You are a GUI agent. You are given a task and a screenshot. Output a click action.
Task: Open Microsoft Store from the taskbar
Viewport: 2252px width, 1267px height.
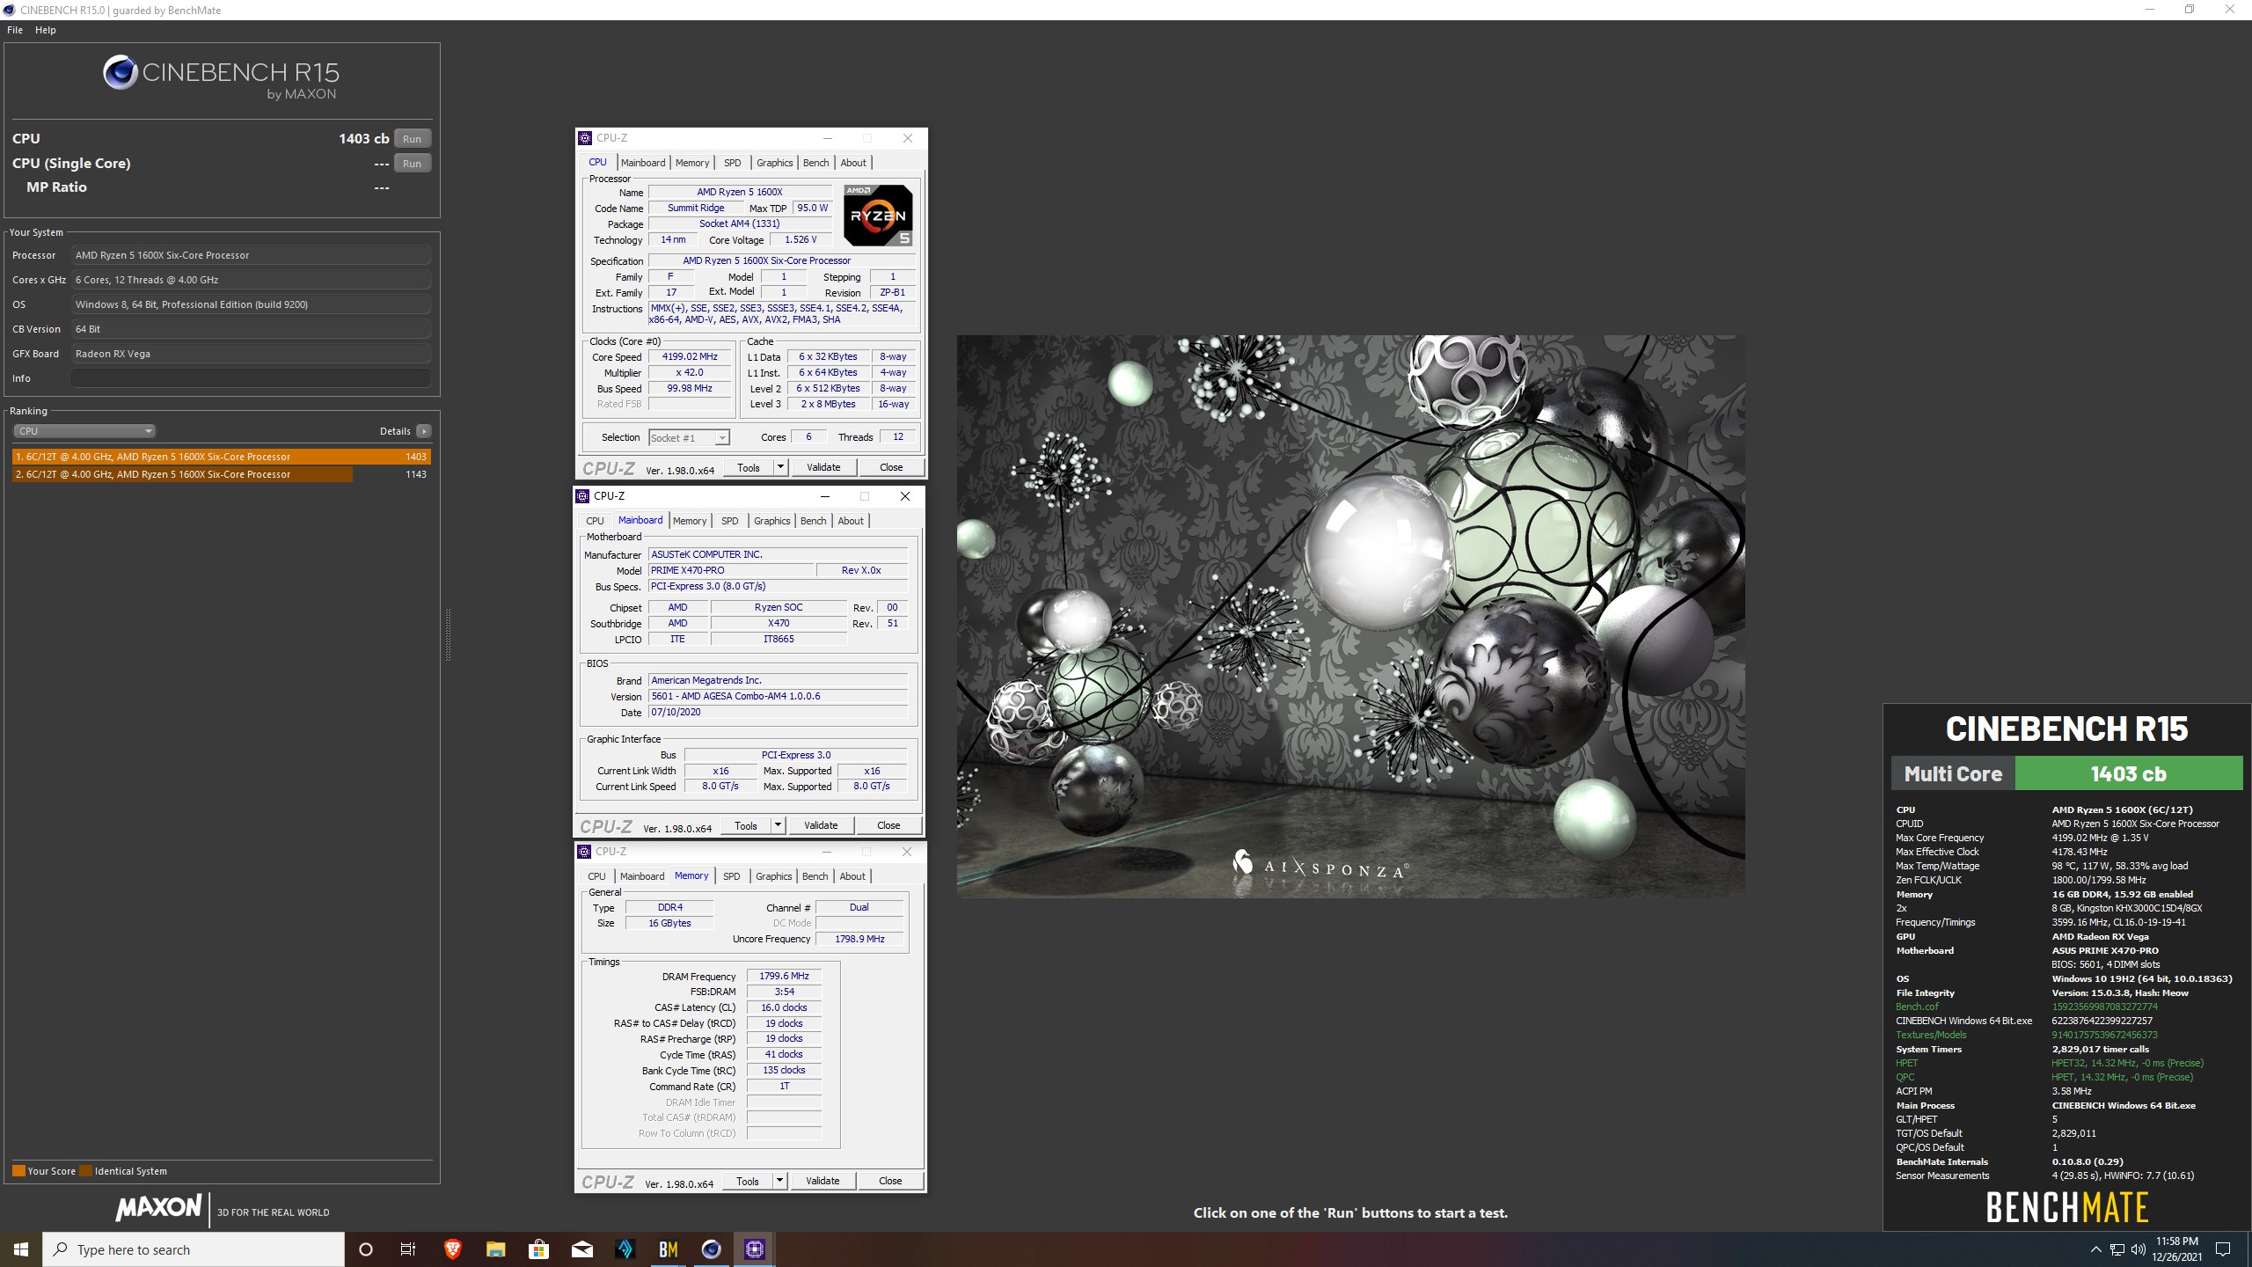pyautogui.click(x=538, y=1249)
